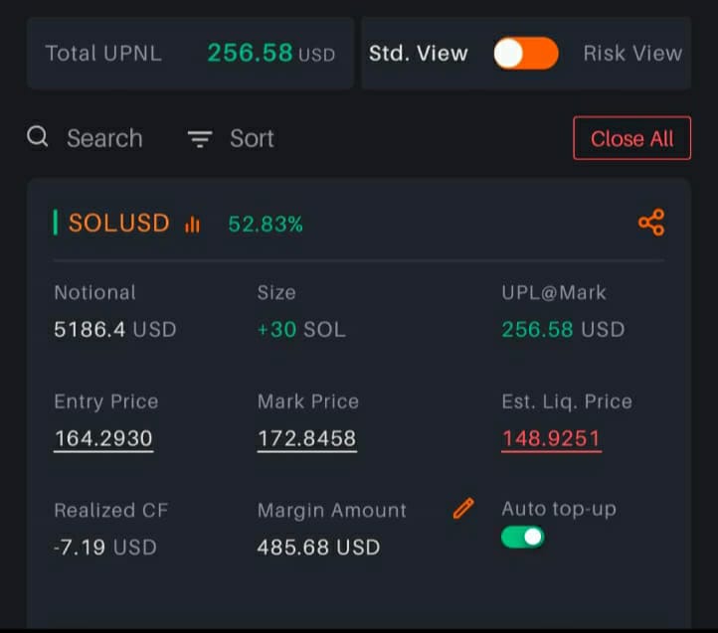Click the underlined Mark Price 172.8458

coord(306,438)
